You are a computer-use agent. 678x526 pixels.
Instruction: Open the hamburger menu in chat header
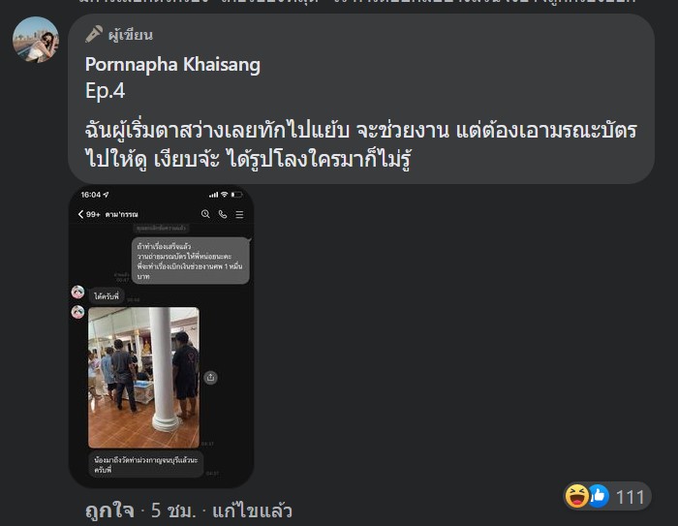239,214
